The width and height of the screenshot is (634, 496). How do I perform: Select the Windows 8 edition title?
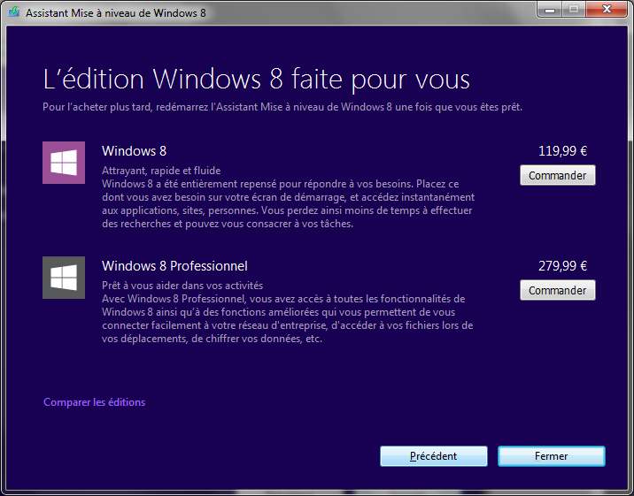tap(134, 151)
